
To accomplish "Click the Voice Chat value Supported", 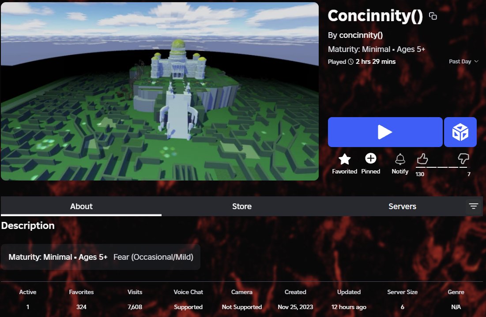I will [188, 307].
